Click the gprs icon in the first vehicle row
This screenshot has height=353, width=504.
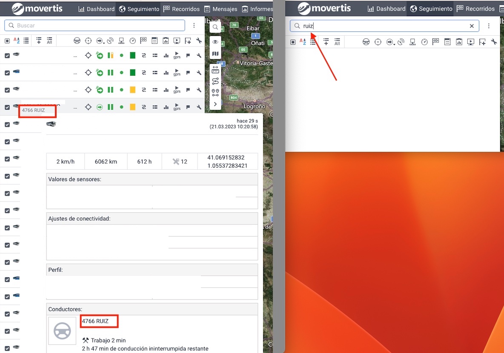click(x=177, y=56)
